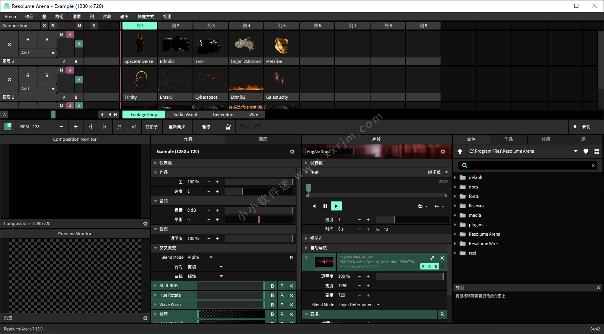Pause the FogAndDust clip playback
Image resolution: width=604 pixels, height=334 pixels.
pos(325,206)
